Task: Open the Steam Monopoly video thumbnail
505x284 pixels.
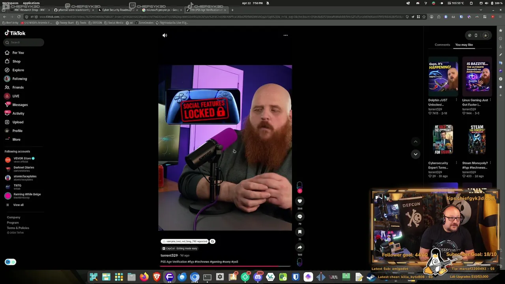Action: [477, 140]
